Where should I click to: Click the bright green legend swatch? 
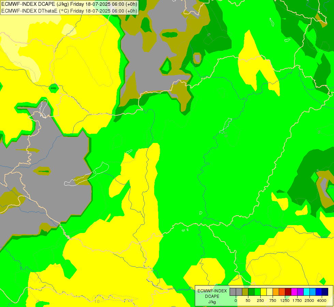coord(258,292)
